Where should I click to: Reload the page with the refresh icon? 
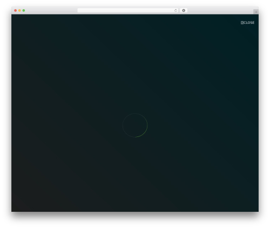click(175, 10)
